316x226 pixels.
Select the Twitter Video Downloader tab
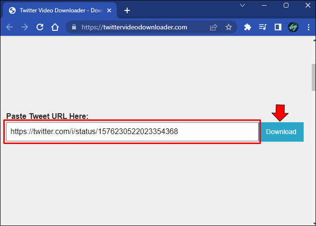coord(60,10)
